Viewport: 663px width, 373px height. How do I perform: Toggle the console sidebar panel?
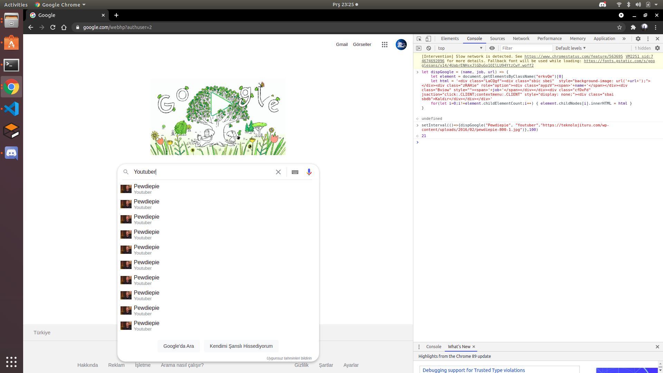point(419,48)
